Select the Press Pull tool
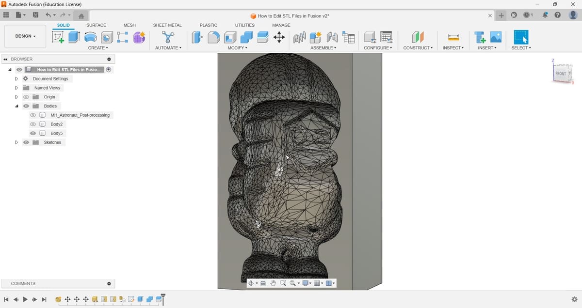Viewport: 582px width, 308px height. (x=197, y=37)
